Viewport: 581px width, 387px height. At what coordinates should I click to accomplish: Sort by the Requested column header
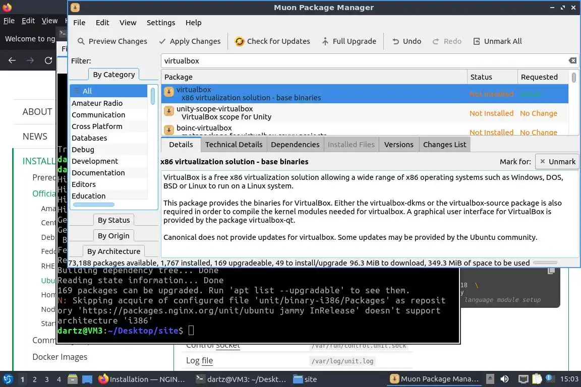click(x=543, y=77)
